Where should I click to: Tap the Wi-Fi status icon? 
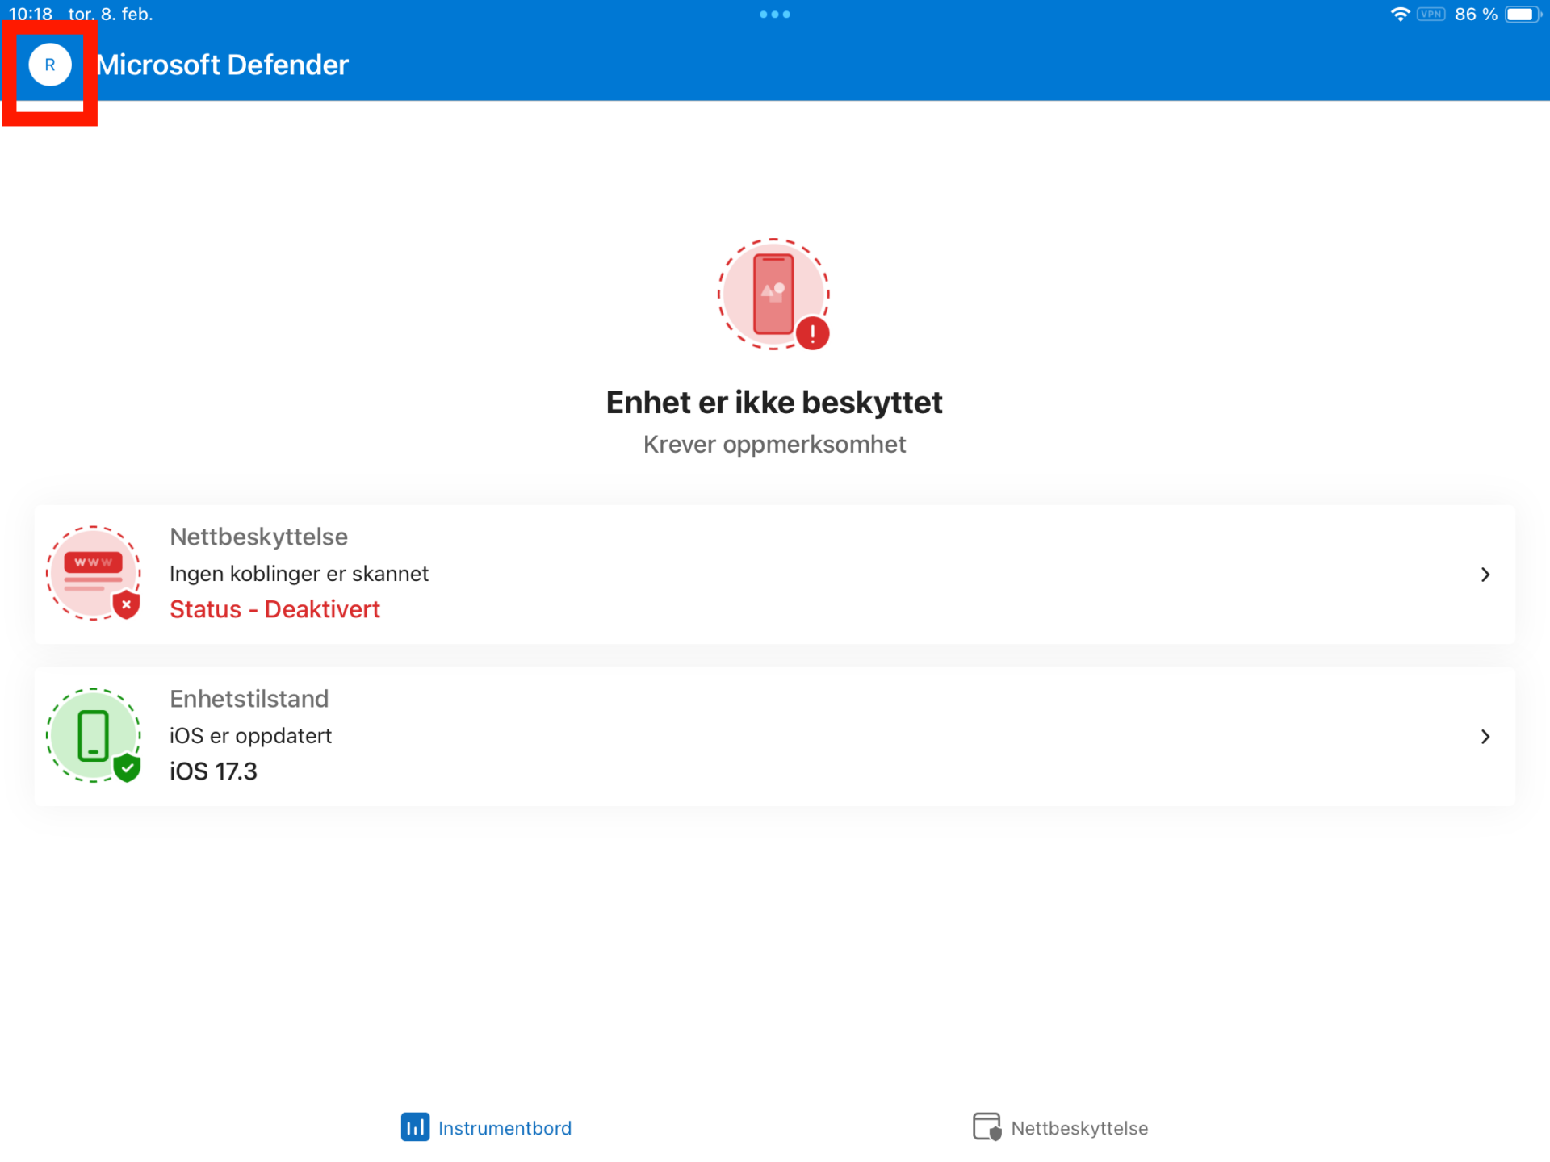pyautogui.click(x=1399, y=15)
